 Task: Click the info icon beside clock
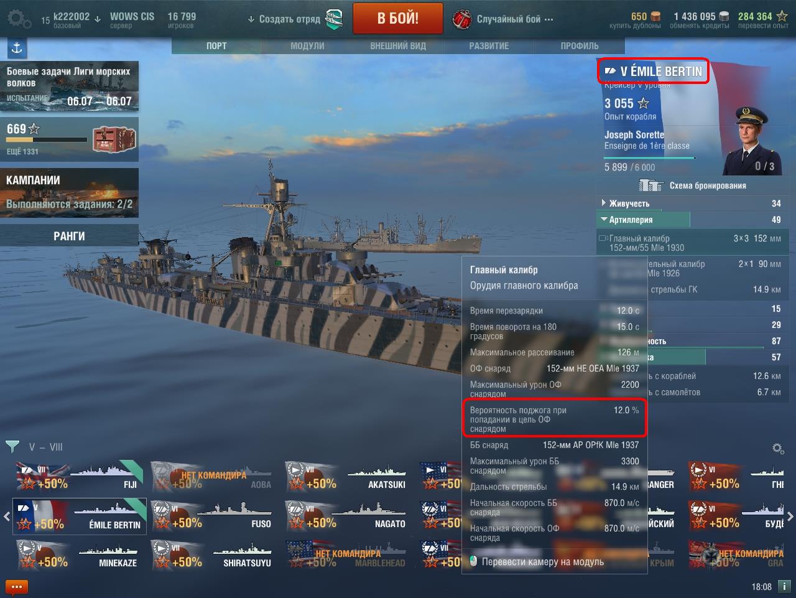[784, 586]
